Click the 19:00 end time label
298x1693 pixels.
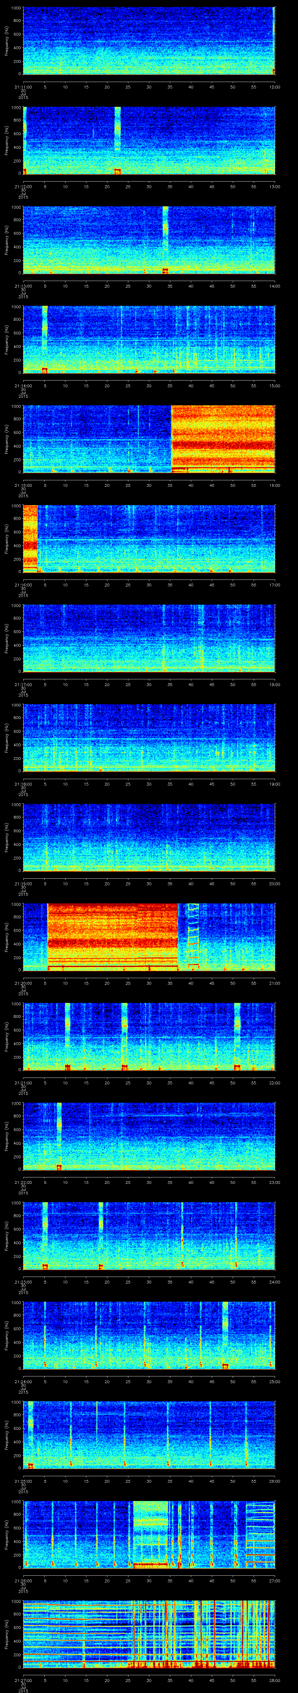274,783
